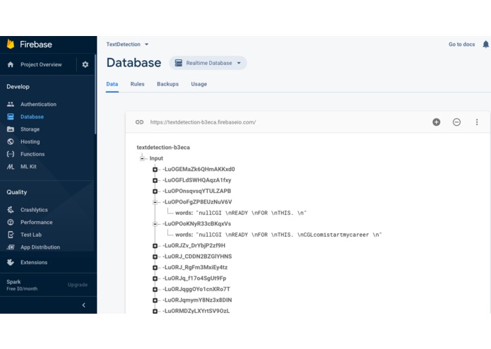Select the Input node label

156,158
